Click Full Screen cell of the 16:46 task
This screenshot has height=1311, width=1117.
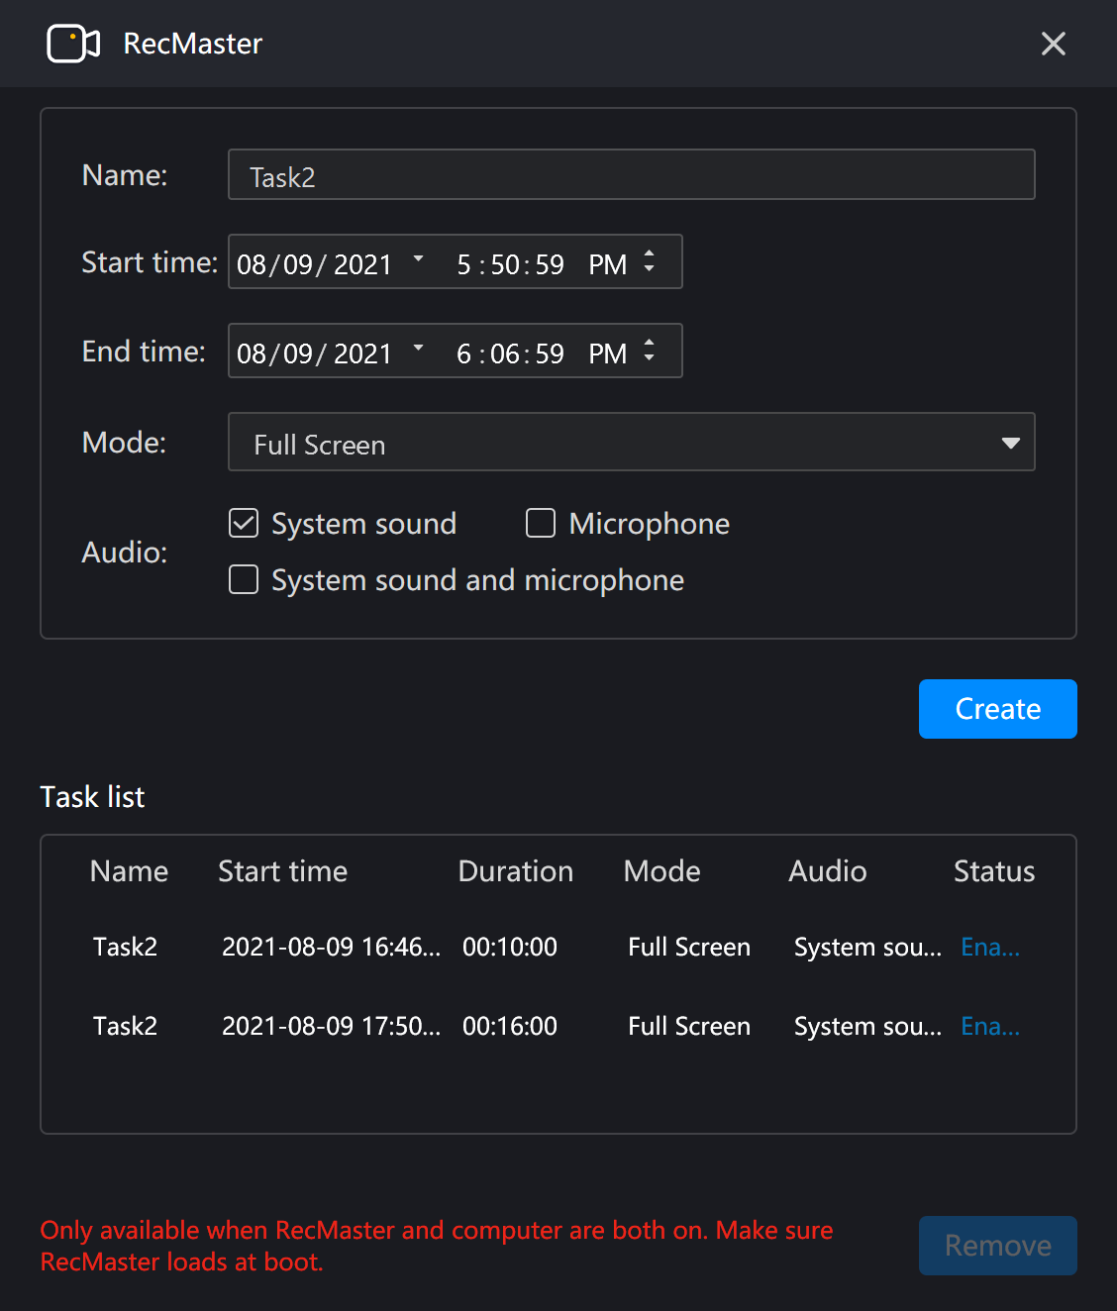(x=689, y=947)
